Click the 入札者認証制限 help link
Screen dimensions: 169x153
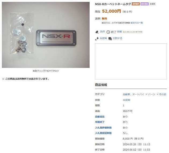point(103,133)
